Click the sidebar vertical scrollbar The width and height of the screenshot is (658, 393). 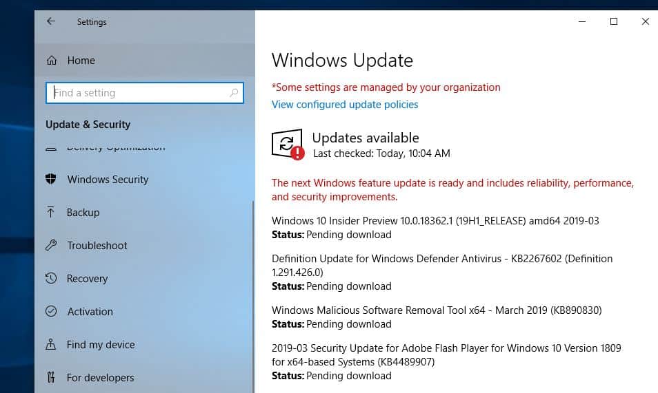(x=253, y=297)
